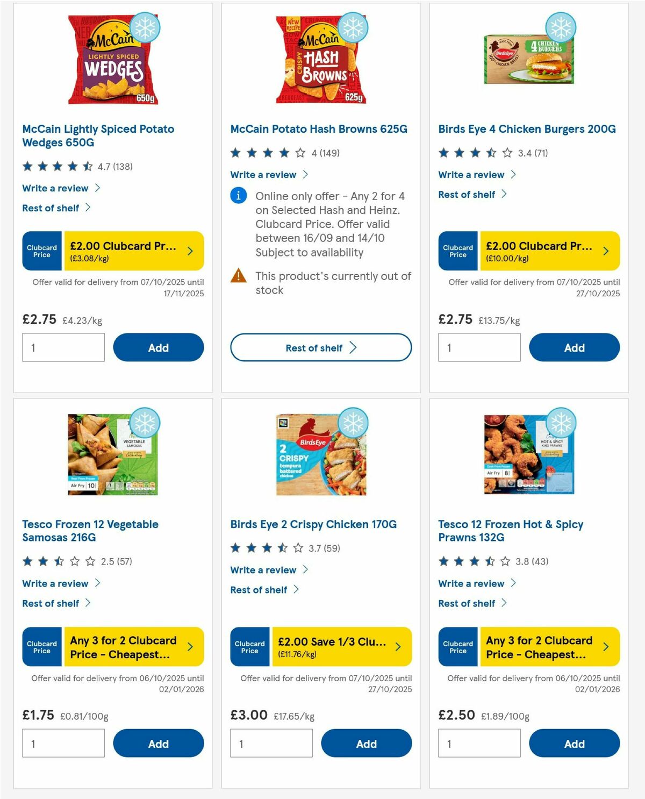Click the out of stock warning icon
The width and height of the screenshot is (645, 799).
pyautogui.click(x=238, y=276)
